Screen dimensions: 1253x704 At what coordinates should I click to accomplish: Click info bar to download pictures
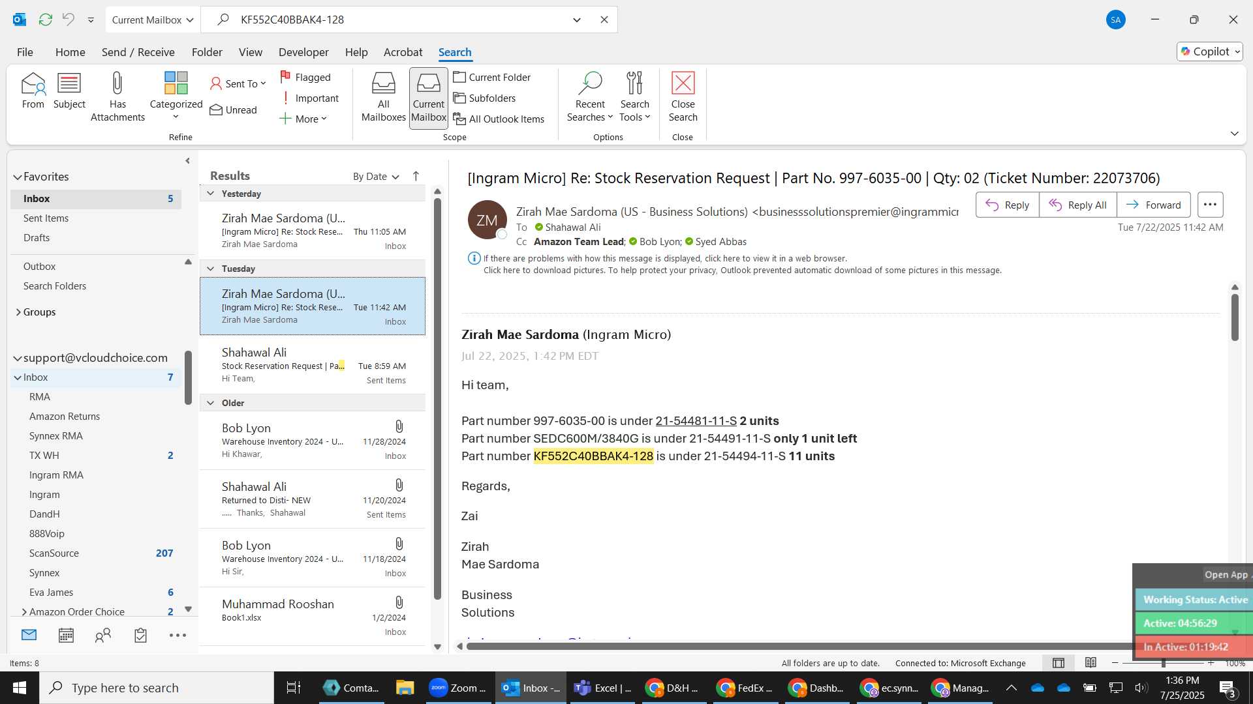pyautogui.click(x=742, y=271)
